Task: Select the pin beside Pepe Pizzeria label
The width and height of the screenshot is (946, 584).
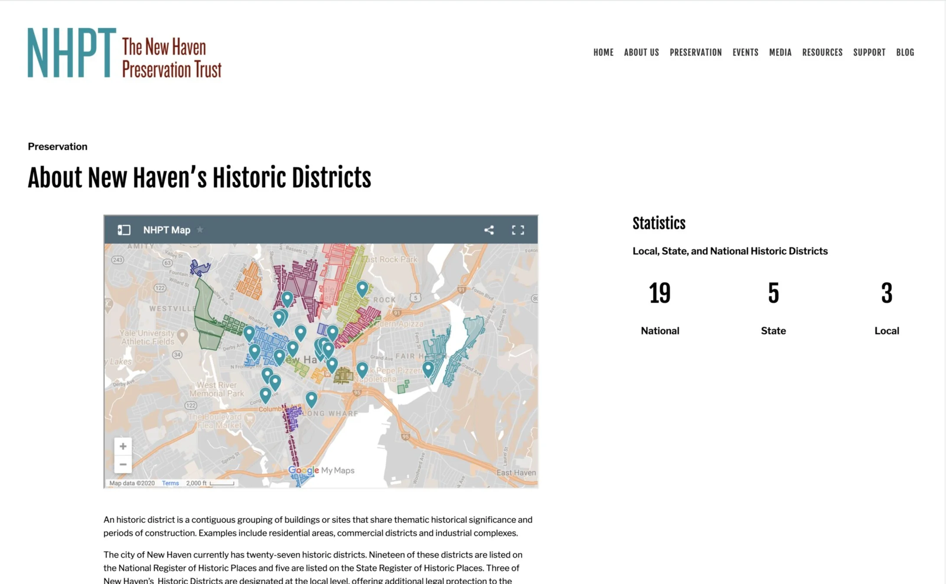Action: coord(362,370)
